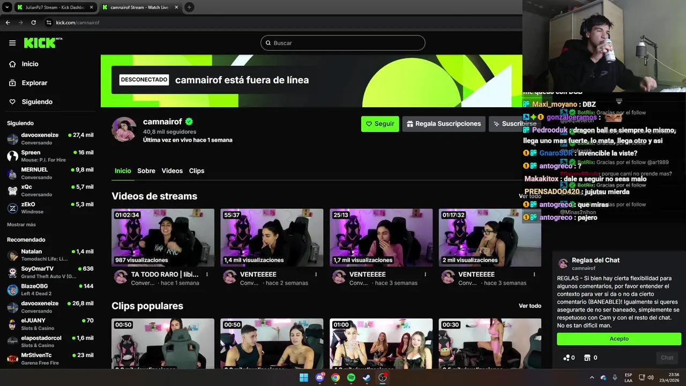Open Explorar in sidebar
The width and height of the screenshot is (686, 386).
point(34,83)
